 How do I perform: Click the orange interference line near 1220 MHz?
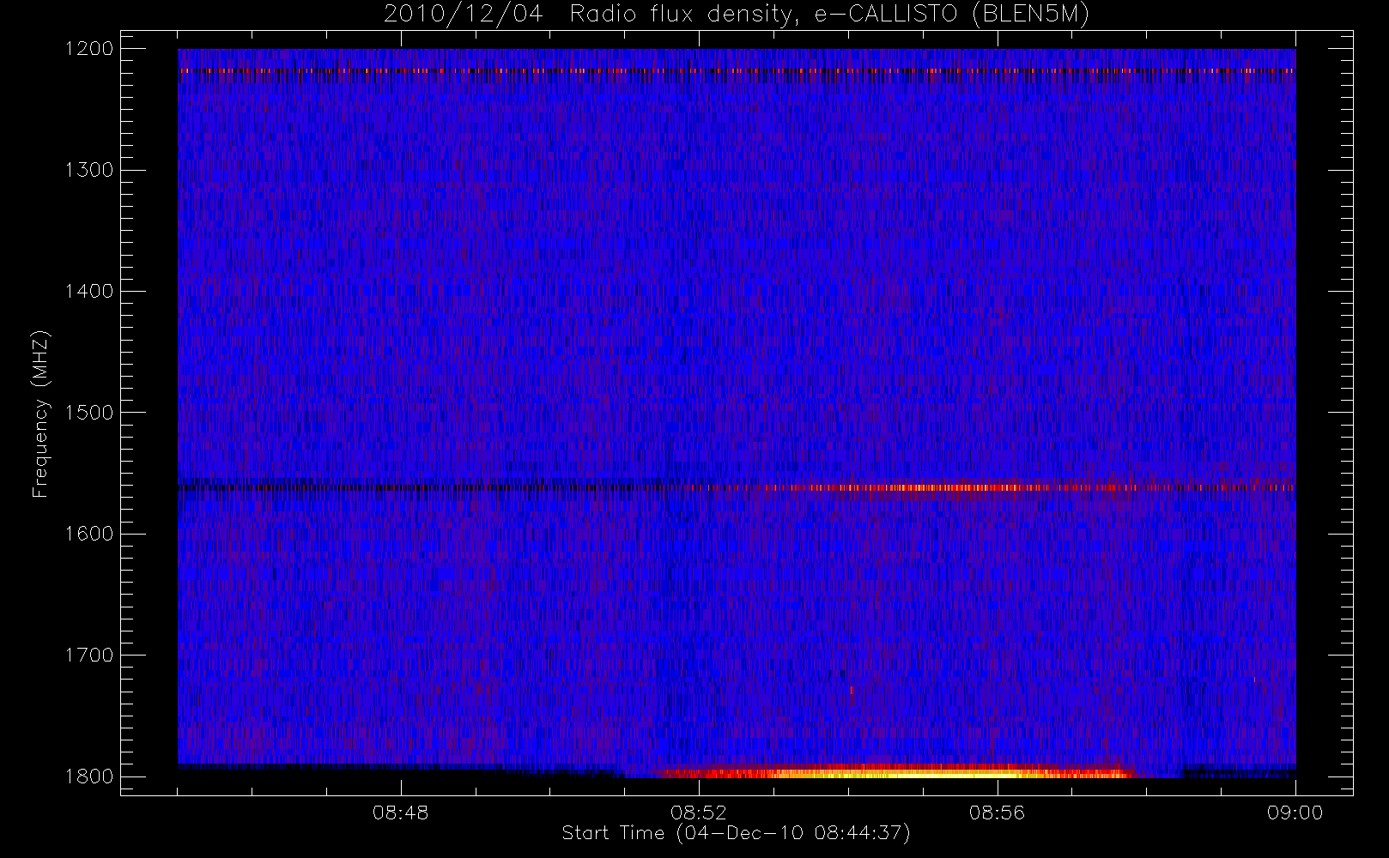tap(737, 70)
